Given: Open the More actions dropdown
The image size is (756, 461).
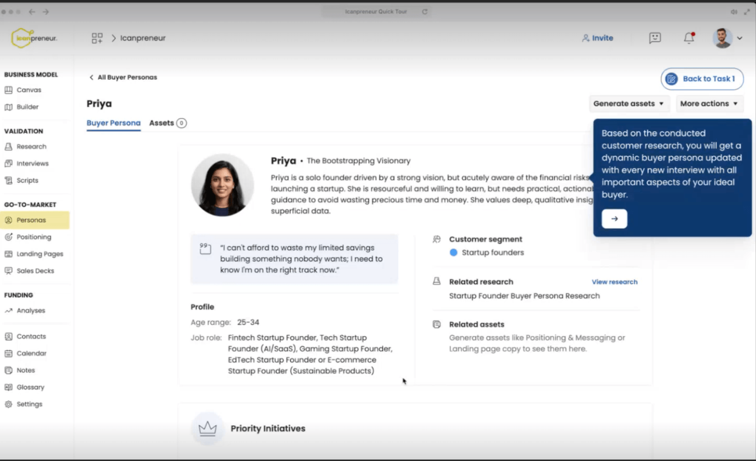Looking at the screenshot, I should point(709,104).
